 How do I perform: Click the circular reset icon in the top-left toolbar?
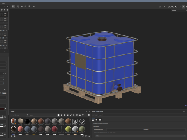(34, 7)
